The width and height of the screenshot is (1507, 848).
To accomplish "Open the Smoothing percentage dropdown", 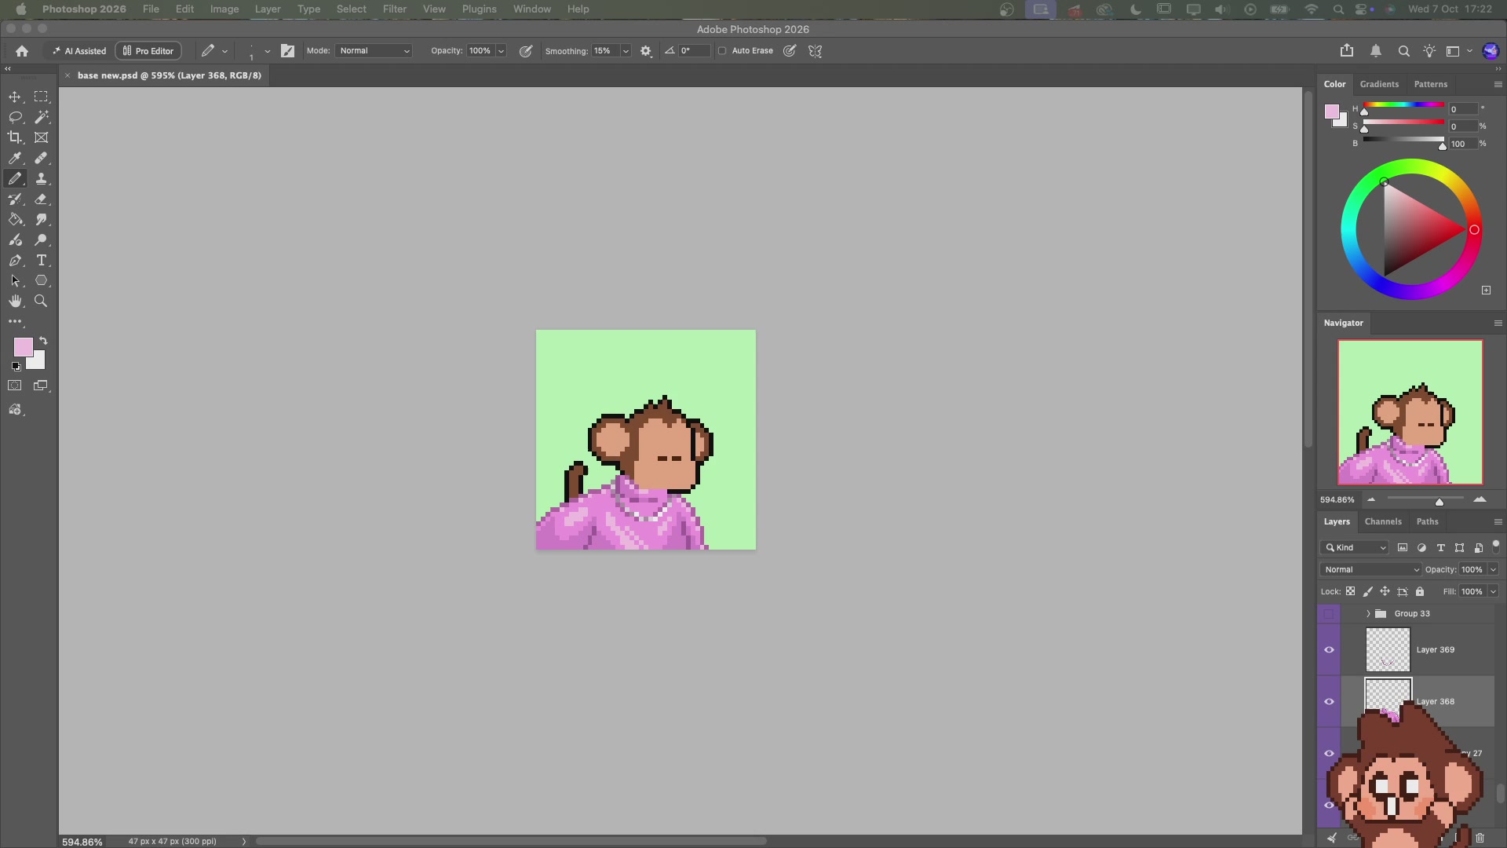I will 626,51.
